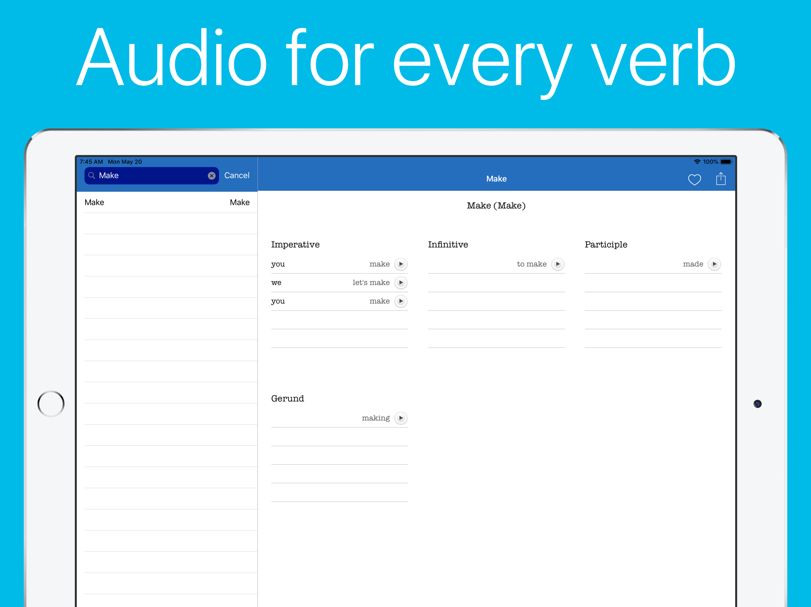Clear the search field text
811x607 pixels.
coord(212,176)
